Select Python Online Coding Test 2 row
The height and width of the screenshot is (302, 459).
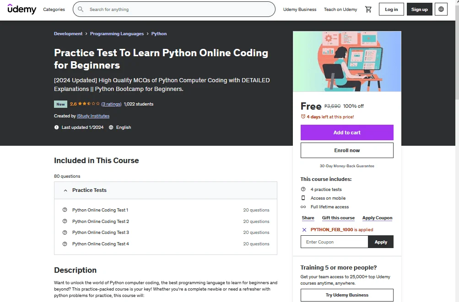pos(166,221)
